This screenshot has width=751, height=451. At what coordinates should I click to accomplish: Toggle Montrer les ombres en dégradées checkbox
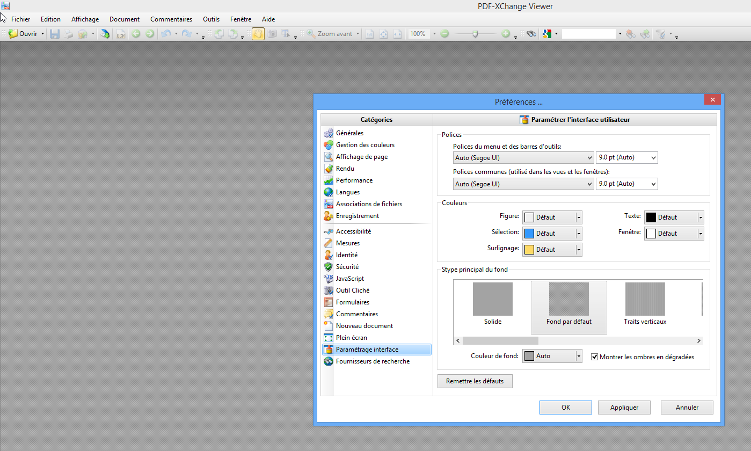594,357
